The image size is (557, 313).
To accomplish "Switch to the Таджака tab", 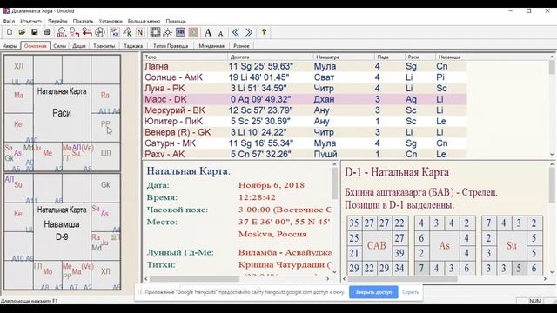I will pos(133,46).
